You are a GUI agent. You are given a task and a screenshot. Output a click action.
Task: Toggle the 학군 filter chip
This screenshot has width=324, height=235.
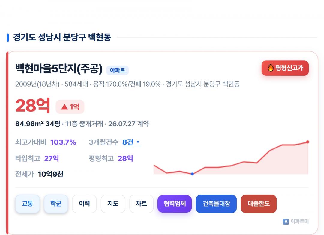(x=56, y=204)
